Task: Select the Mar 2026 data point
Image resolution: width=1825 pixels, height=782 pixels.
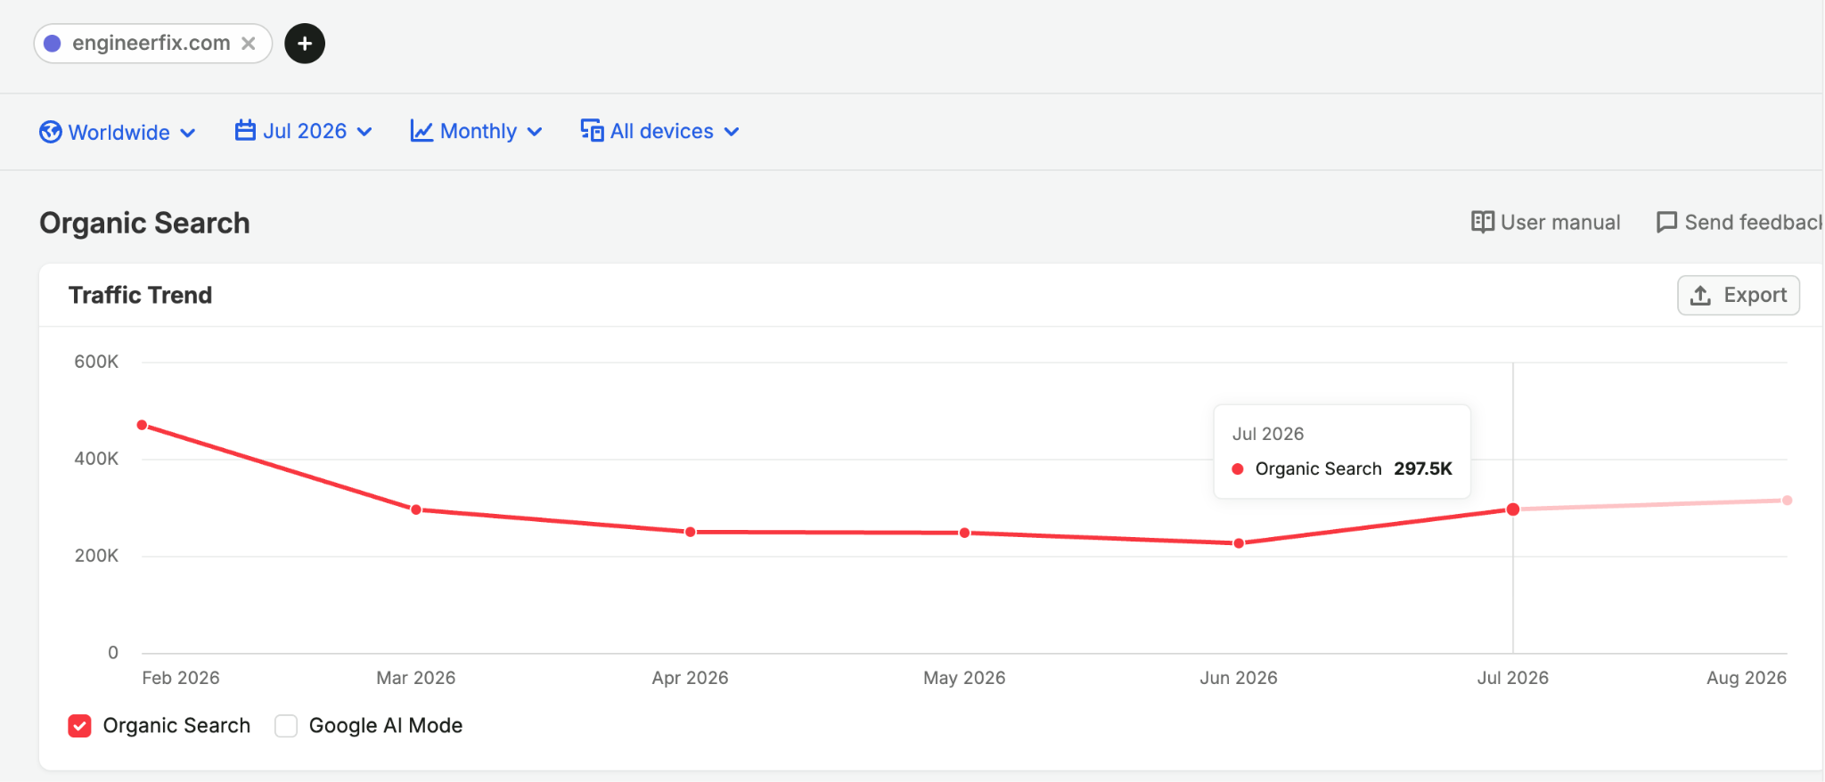Action: pos(416,509)
